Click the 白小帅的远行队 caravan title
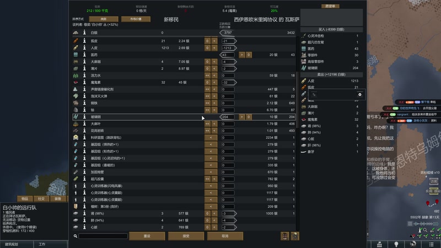The height and width of the screenshot is (248, 441). click(x=19, y=208)
